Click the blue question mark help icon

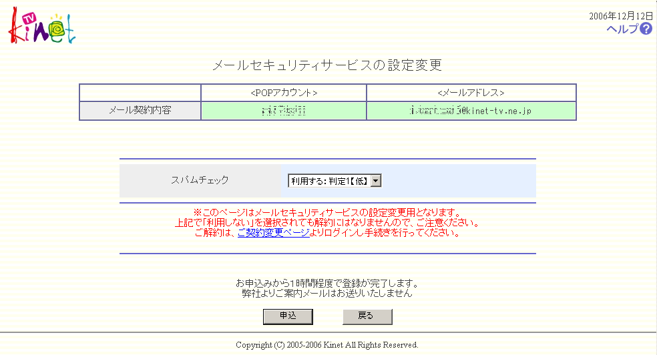[646, 29]
